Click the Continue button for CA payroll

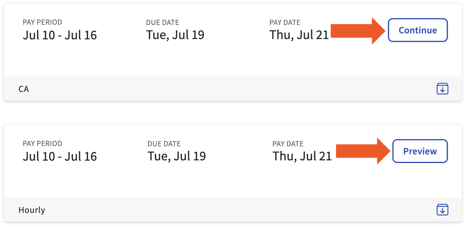click(417, 30)
